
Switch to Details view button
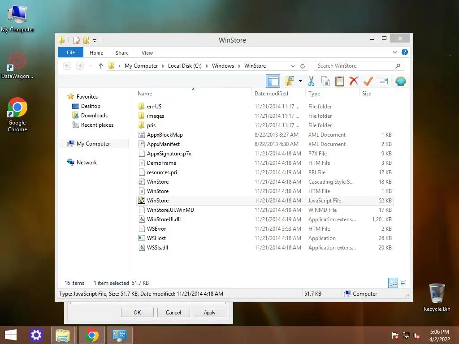tap(393, 283)
